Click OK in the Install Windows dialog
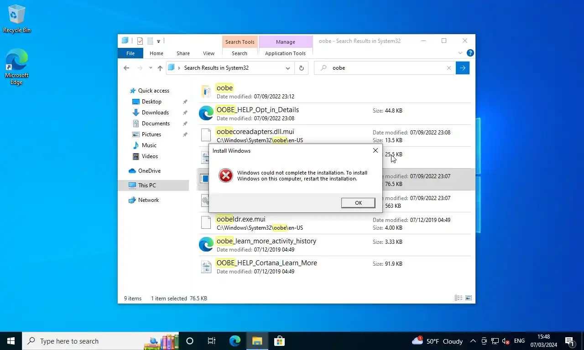 (358, 203)
